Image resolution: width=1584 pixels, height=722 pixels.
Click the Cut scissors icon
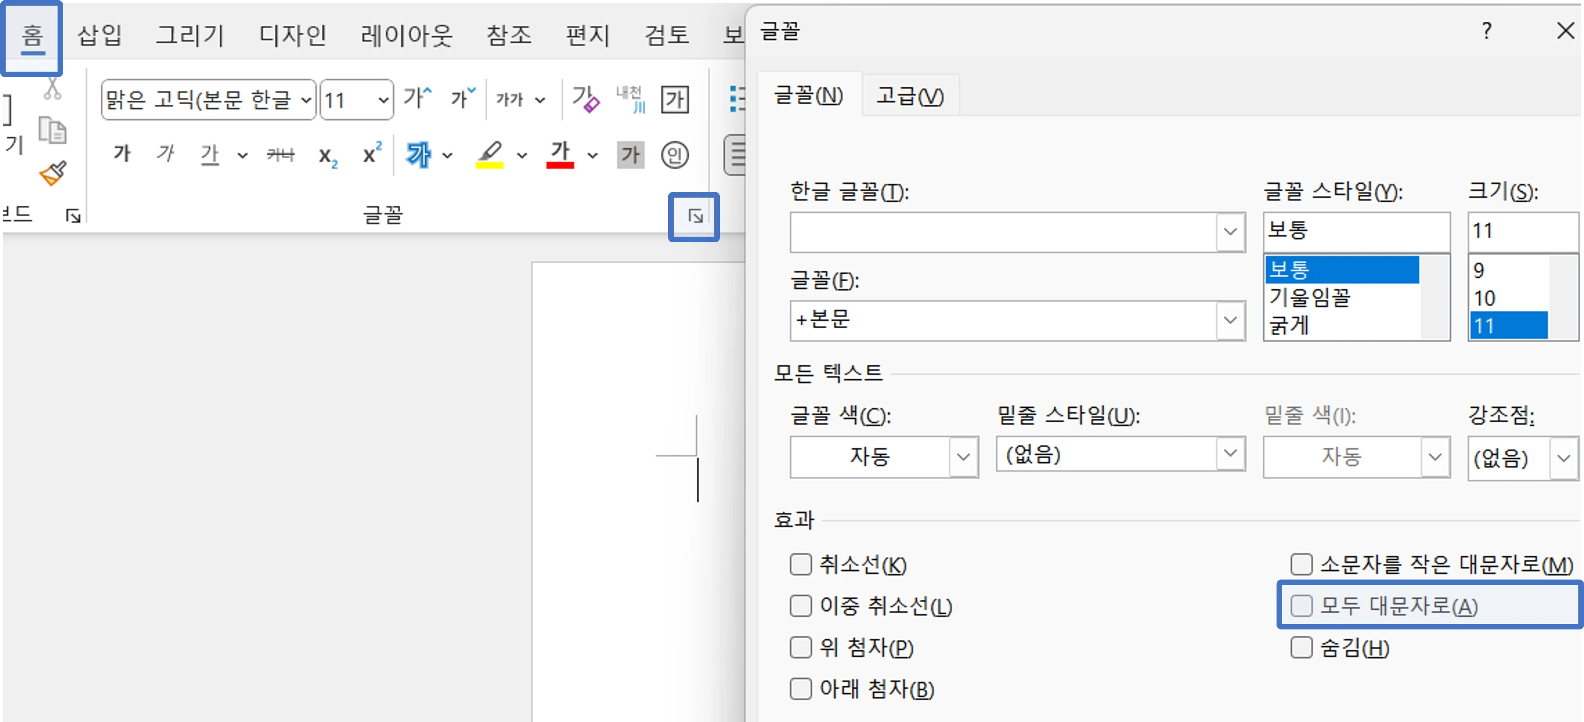tap(52, 89)
